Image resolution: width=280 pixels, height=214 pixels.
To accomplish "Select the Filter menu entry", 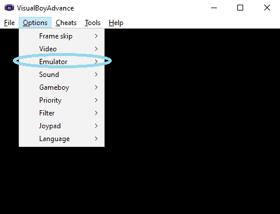I will point(61,113).
